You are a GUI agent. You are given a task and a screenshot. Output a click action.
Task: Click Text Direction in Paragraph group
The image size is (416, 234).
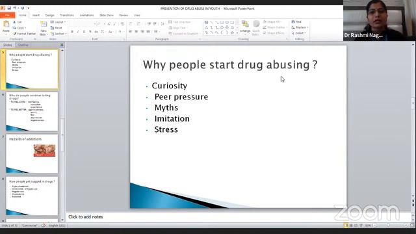pos(179,22)
